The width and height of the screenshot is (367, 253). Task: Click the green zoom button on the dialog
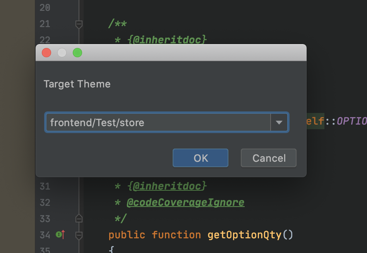(77, 53)
